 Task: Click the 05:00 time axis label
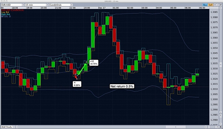pyautogui.click(x=173, y=8)
